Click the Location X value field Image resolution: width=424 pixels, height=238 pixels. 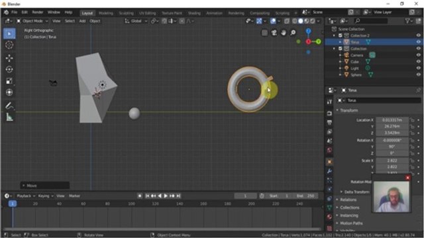coord(392,120)
